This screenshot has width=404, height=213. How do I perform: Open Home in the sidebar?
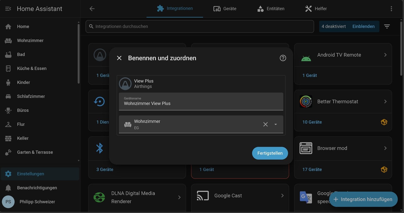point(40,27)
